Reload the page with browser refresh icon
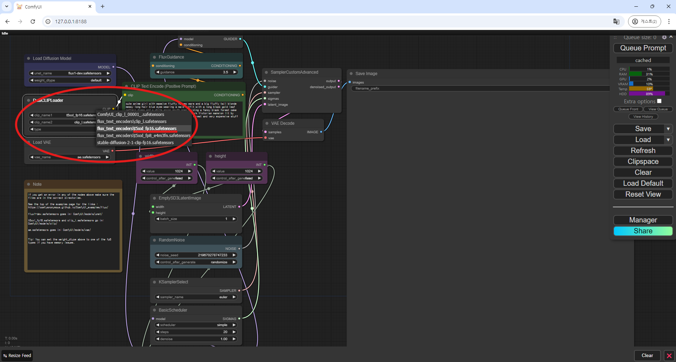 click(33, 22)
